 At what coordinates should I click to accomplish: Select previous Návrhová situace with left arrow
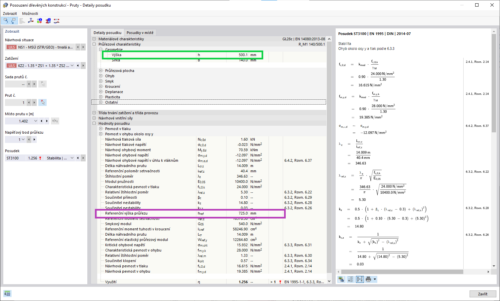(78, 47)
